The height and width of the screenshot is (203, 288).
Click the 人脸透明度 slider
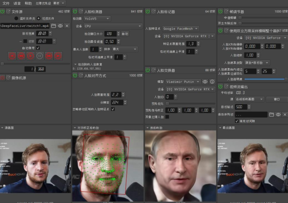pos(266,79)
